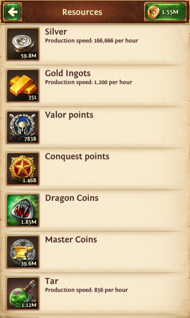Screen dimensions: 190x318
Task: Select the Tar green flask icon
Action: 23,293
